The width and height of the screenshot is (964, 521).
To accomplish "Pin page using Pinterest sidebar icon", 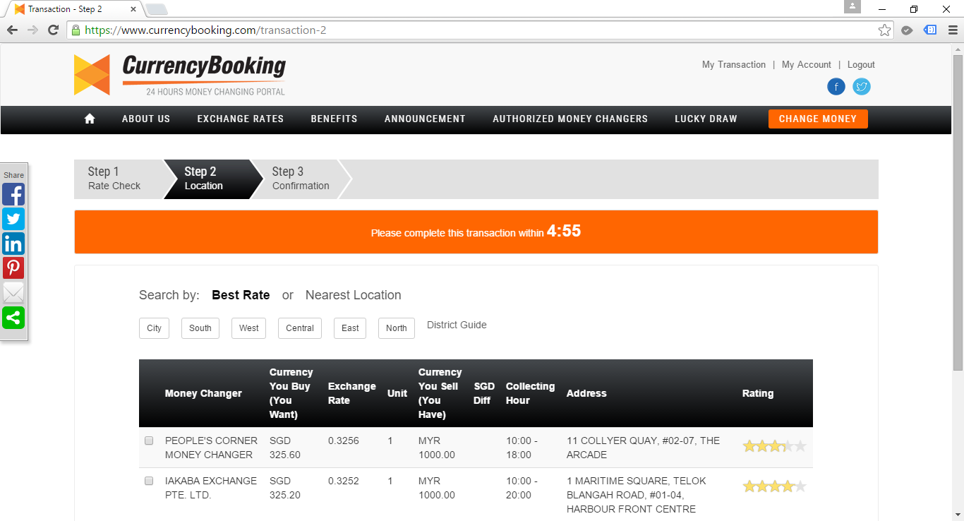I will pos(13,268).
